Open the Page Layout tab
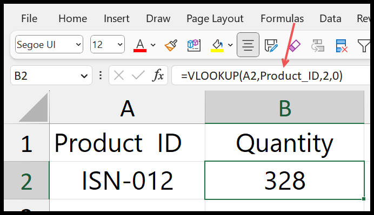 pyautogui.click(x=215, y=19)
